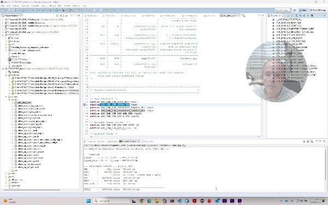This screenshot has width=328, height=205.
Task: Click the Windows Start button
Action: [x=89, y=201]
